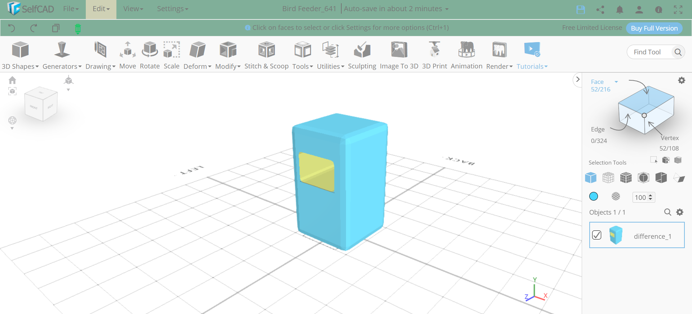Viewport: 692px width, 314px height.
Task: Expand the Face selection dropdown arrow
Action: [x=616, y=82]
